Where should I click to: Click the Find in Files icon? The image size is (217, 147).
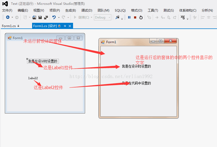coord(117,17)
